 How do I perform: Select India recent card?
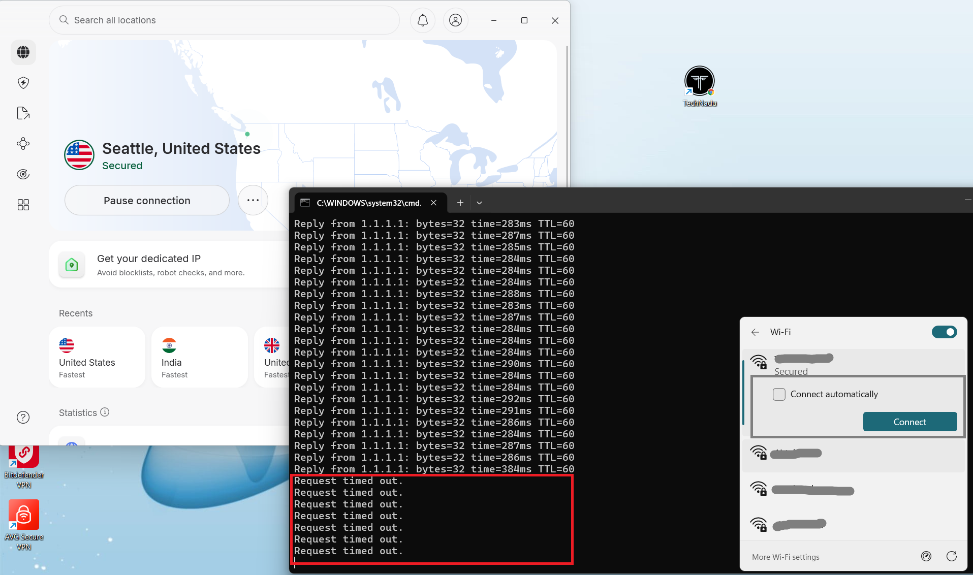tap(200, 357)
